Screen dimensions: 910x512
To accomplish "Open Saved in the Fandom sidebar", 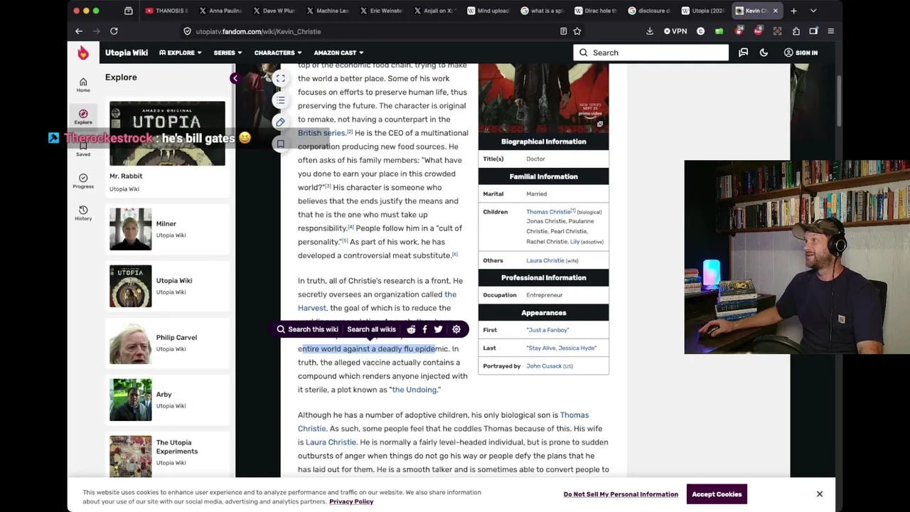I will 83,149.
